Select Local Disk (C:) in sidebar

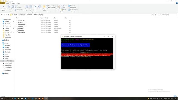(8, 61)
